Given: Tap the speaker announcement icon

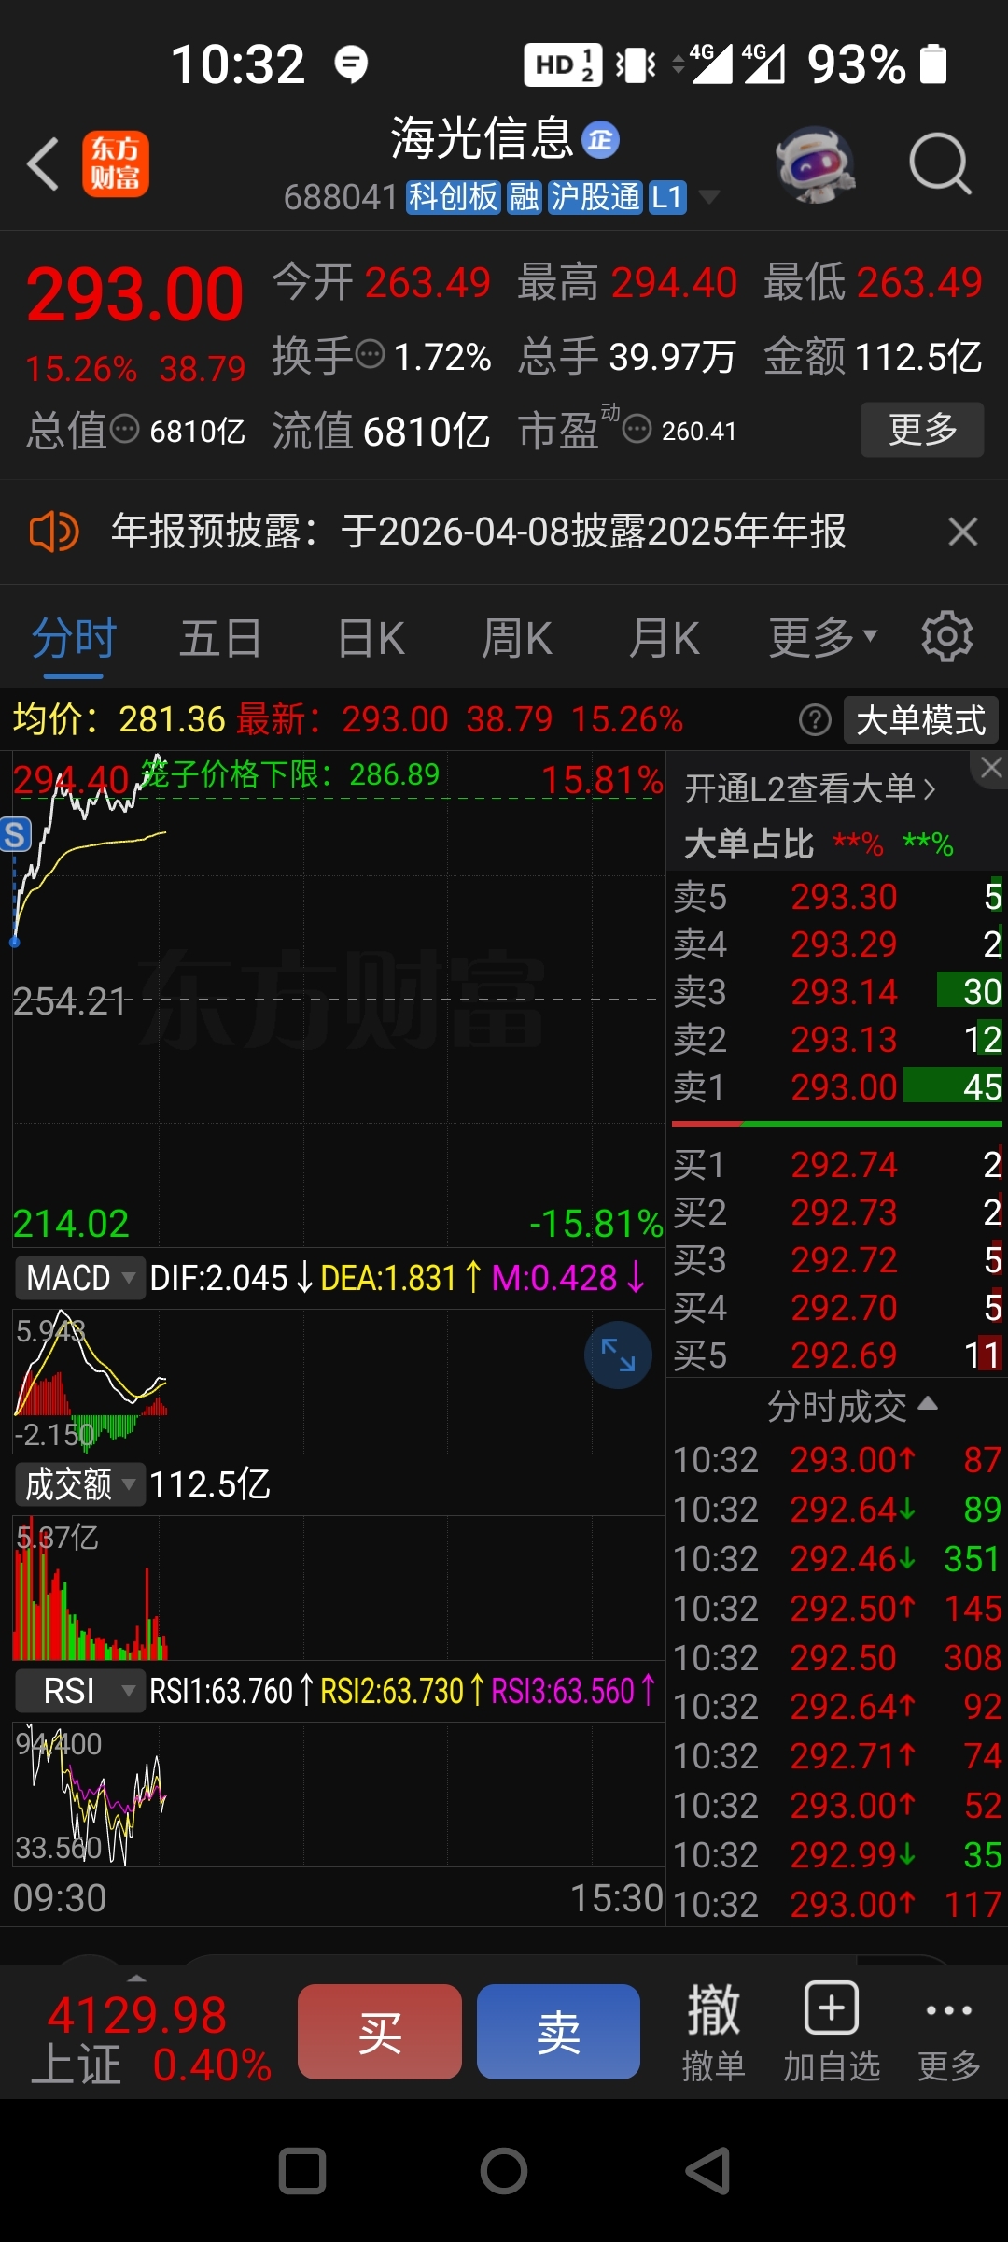Looking at the screenshot, I should [x=53, y=532].
